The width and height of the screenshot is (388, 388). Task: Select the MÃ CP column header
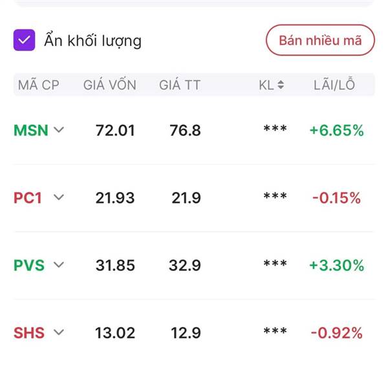point(39,85)
